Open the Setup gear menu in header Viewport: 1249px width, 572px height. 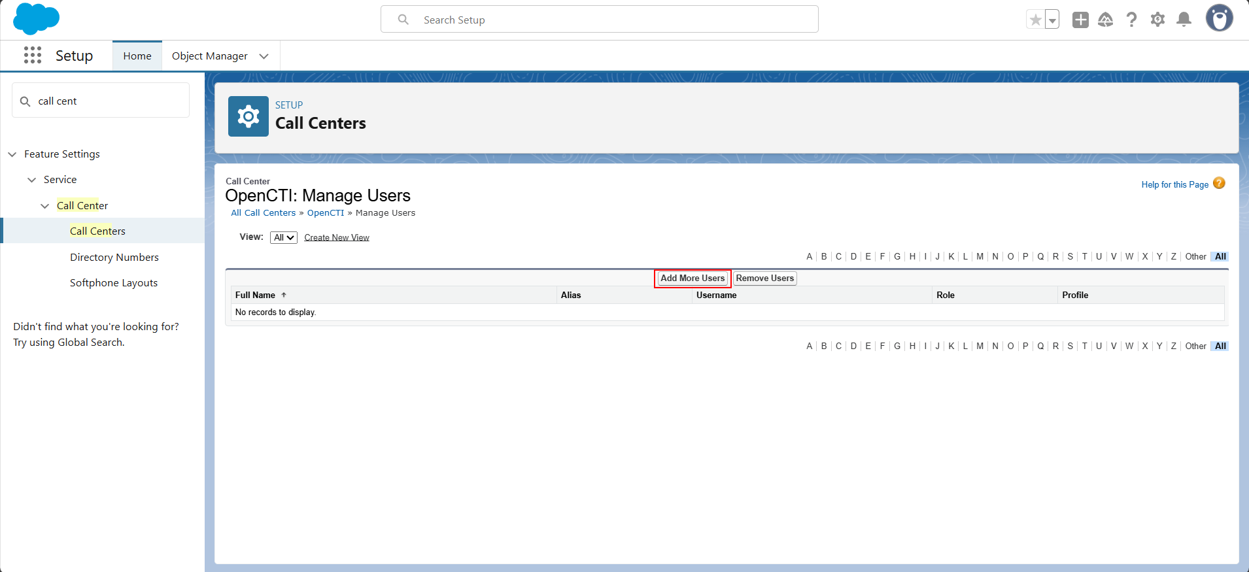coord(1157,20)
